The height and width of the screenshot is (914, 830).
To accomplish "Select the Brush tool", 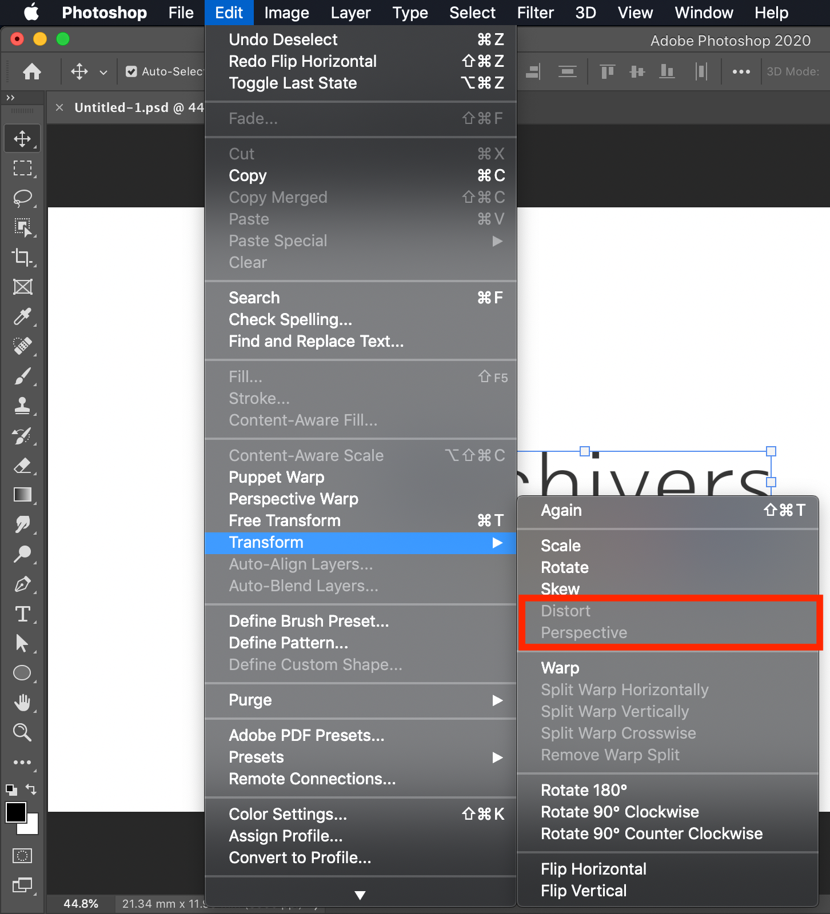I will (22, 376).
